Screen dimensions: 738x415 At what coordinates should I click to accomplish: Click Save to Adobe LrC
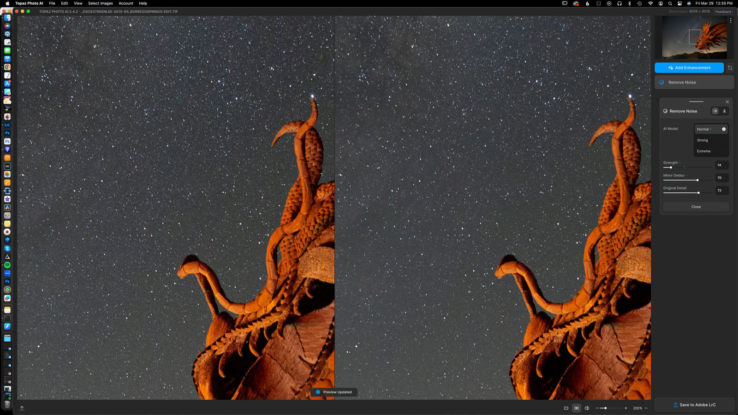point(694,405)
